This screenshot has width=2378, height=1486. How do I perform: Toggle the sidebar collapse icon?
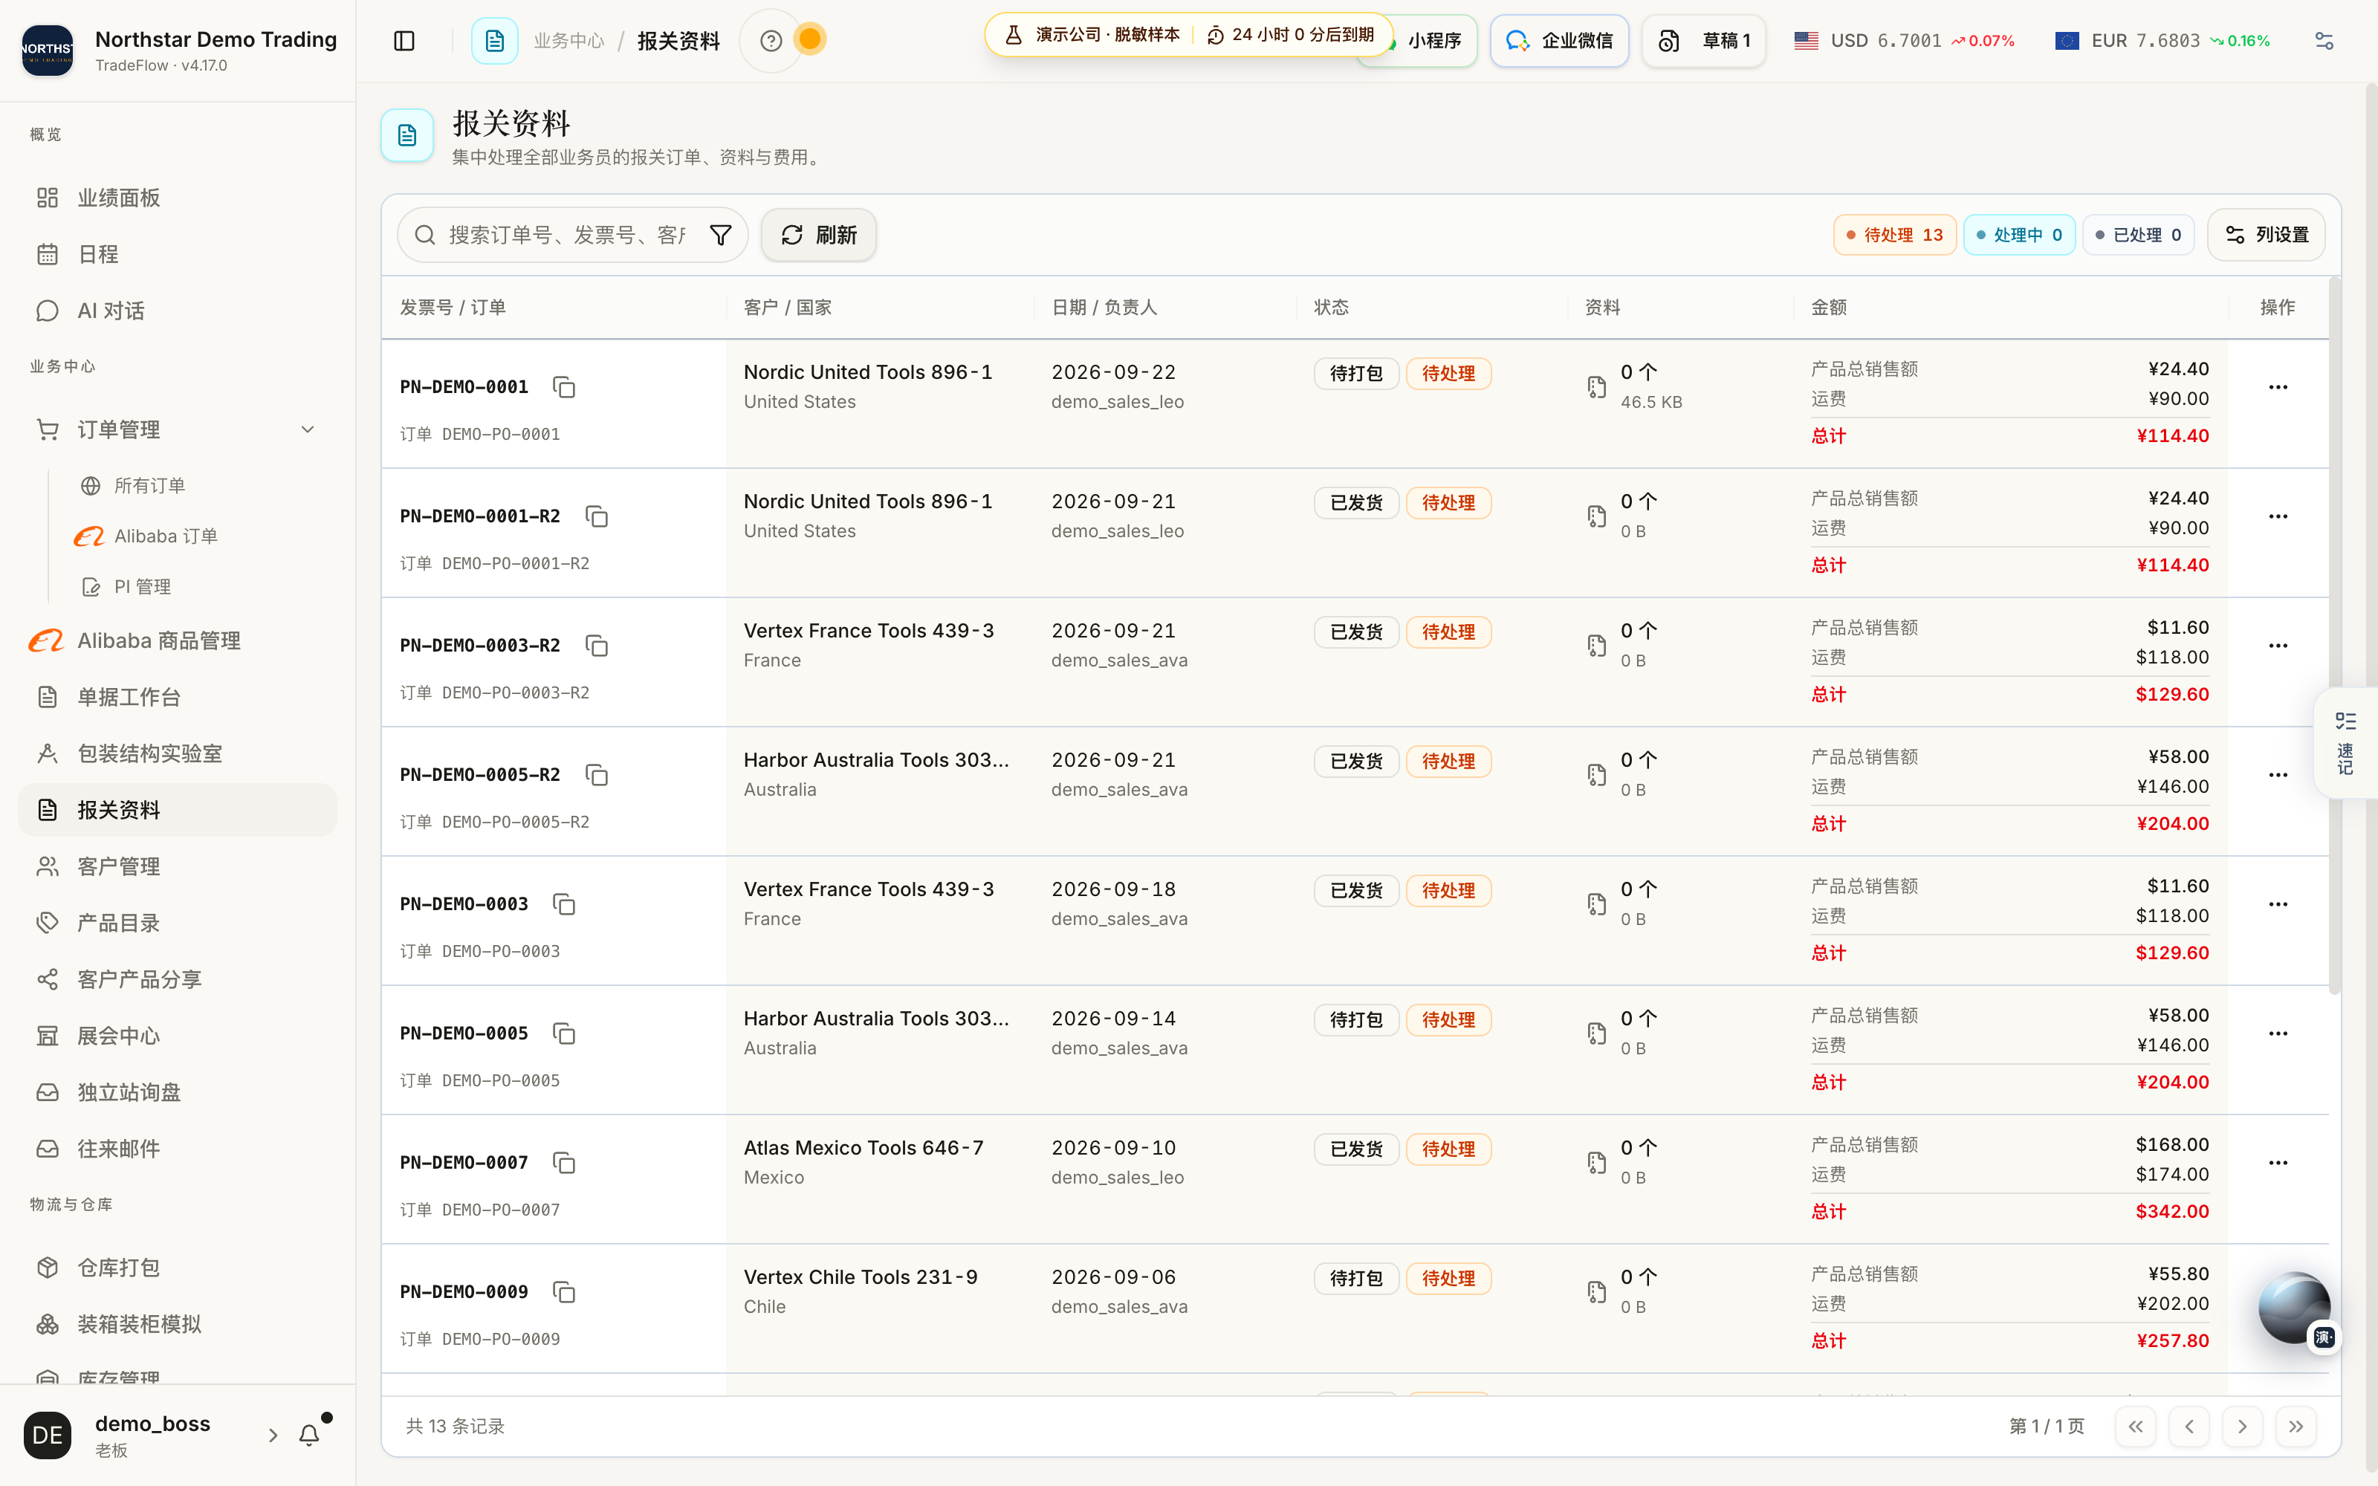[x=404, y=40]
